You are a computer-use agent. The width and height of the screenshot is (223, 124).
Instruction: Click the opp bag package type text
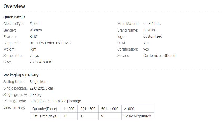pos(56,101)
